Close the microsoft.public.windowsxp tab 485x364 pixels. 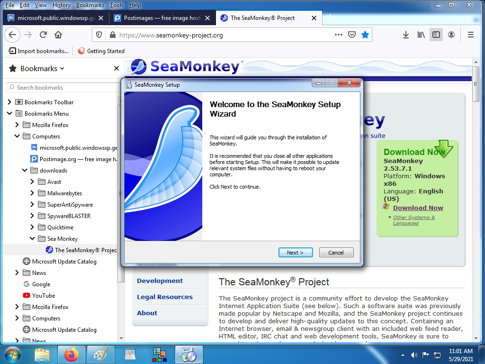pos(101,18)
